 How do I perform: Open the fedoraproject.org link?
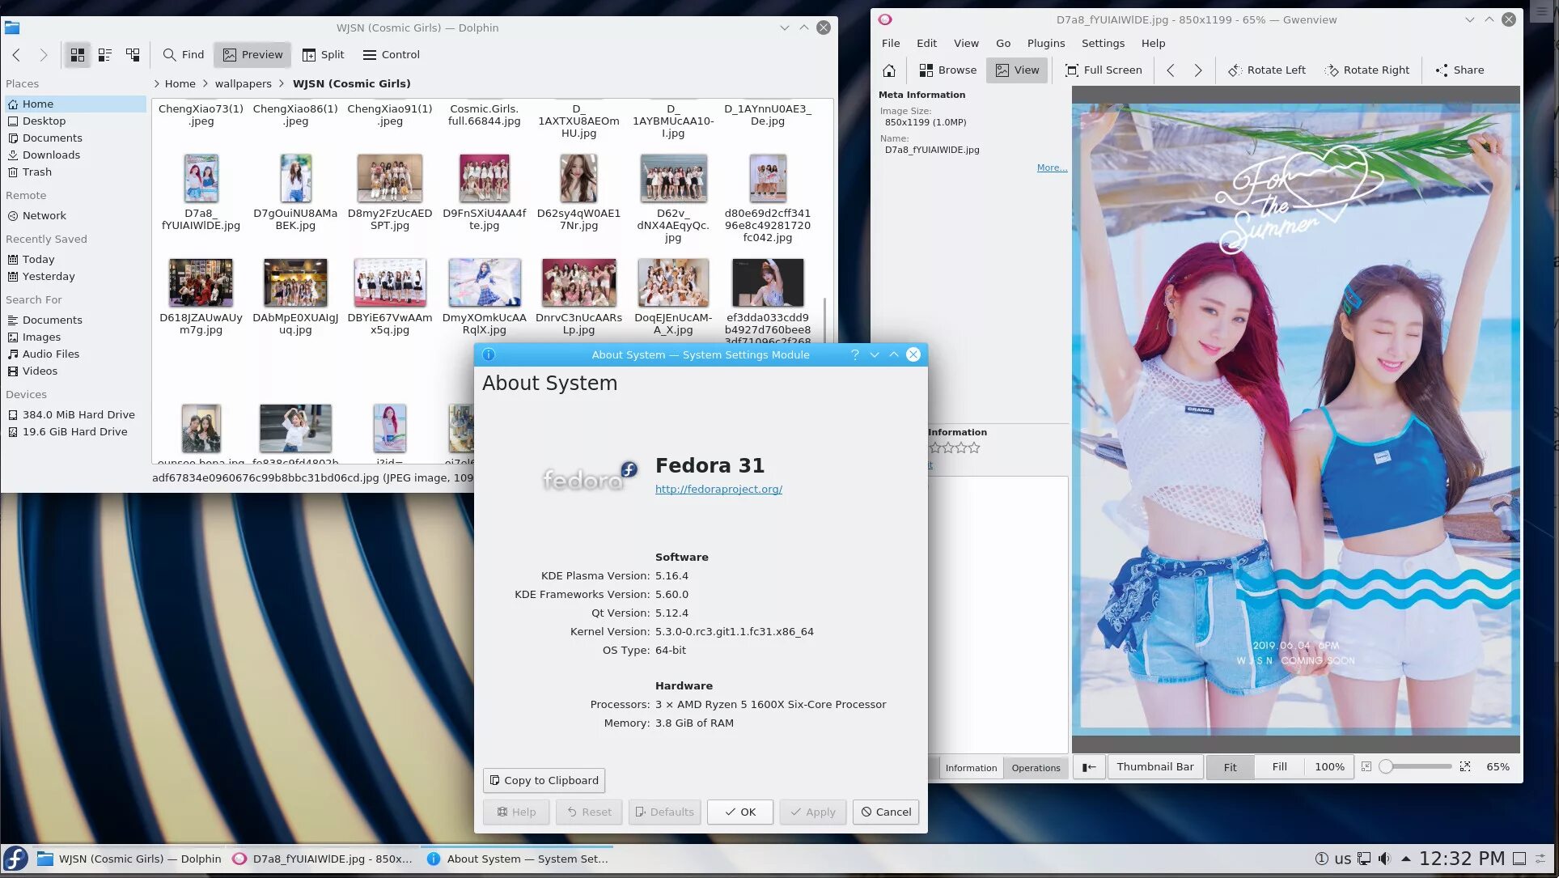coord(718,489)
